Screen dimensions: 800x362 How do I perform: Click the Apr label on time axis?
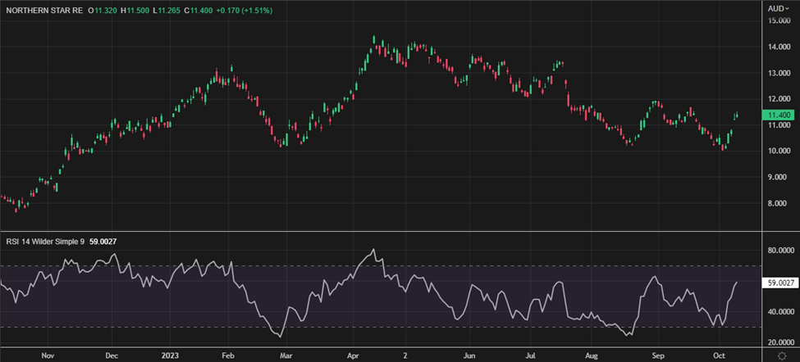354,356
